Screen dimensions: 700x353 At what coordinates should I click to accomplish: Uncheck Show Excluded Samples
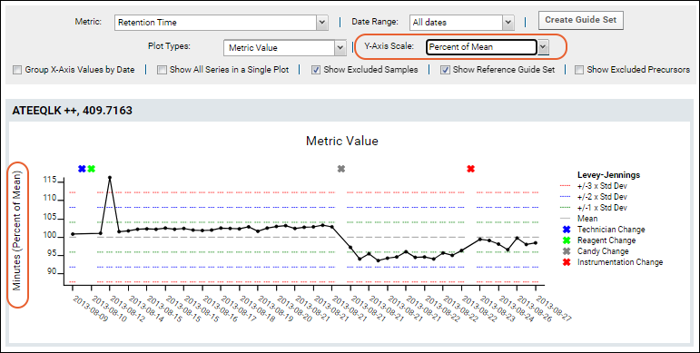[x=316, y=70]
